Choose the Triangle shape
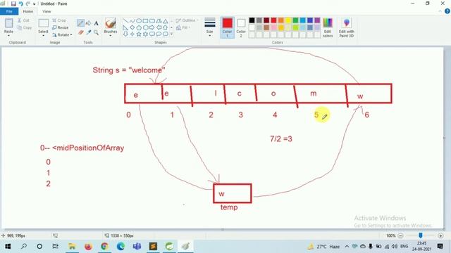Image resolution: width=451 pixels, height=253 pixels. [x=165, y=21]
